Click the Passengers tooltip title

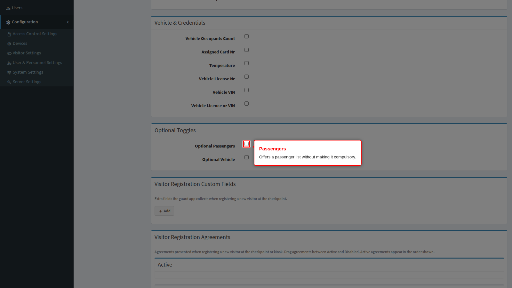coord(273,149)
